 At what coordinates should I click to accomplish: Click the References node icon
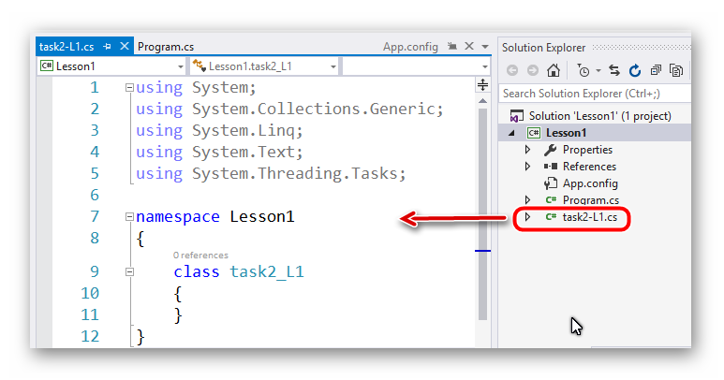pyautogui.click(x=551, y=167)
